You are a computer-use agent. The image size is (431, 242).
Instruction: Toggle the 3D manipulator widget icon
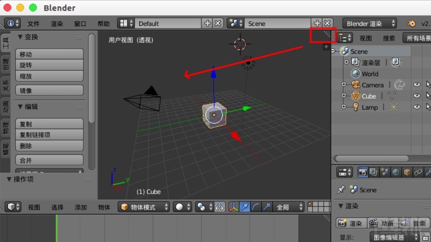tap(234, 207)
